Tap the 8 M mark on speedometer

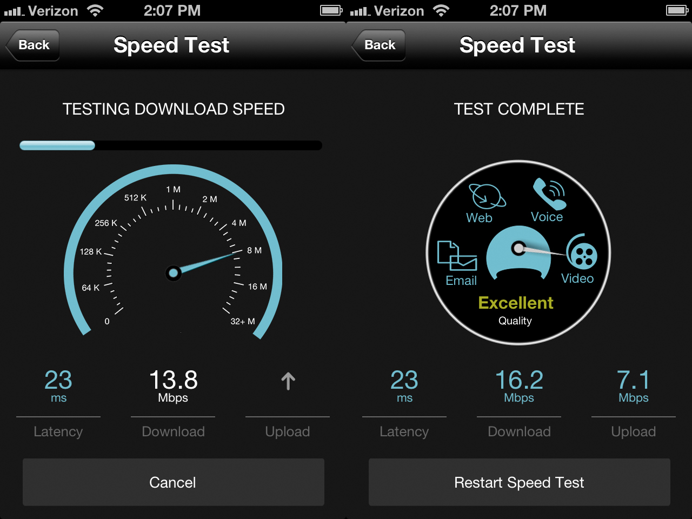click(x=254, y=250)
